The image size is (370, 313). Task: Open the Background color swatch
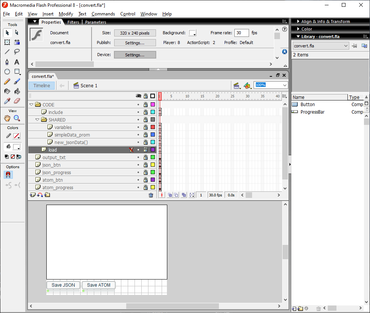coord(193,33)
